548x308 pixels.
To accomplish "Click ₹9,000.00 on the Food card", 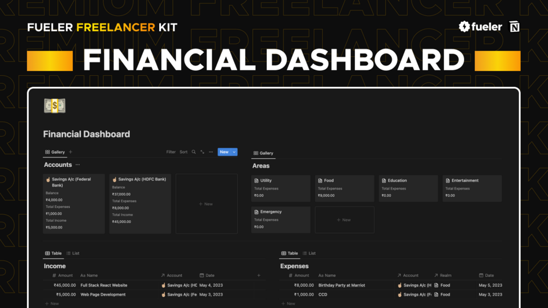I will point(326,196).
